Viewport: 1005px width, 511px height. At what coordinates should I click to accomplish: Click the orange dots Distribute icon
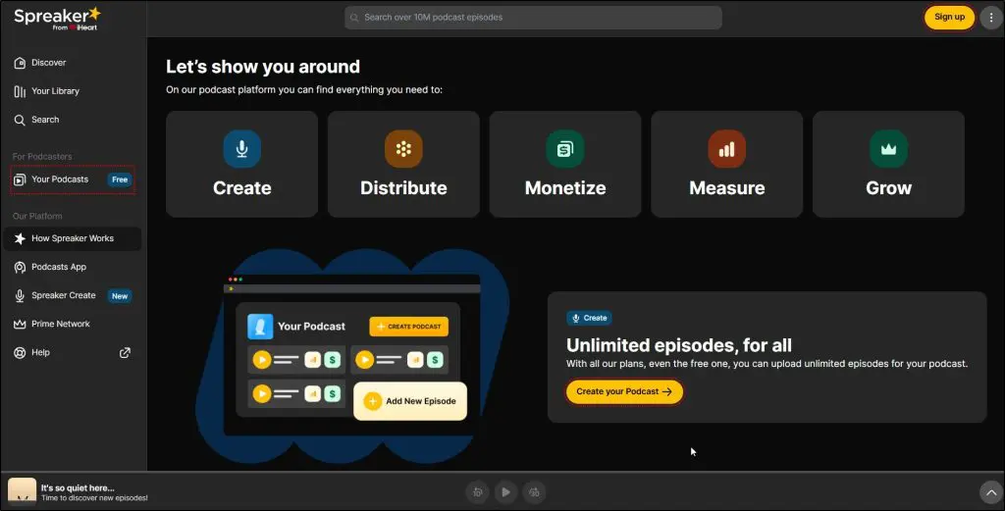403,149
